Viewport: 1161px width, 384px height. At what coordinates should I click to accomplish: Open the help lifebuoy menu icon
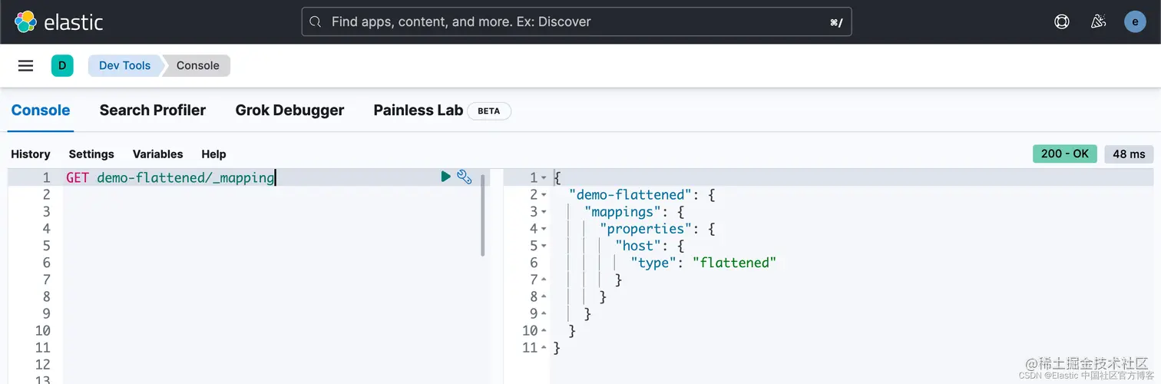[1062, 22]
